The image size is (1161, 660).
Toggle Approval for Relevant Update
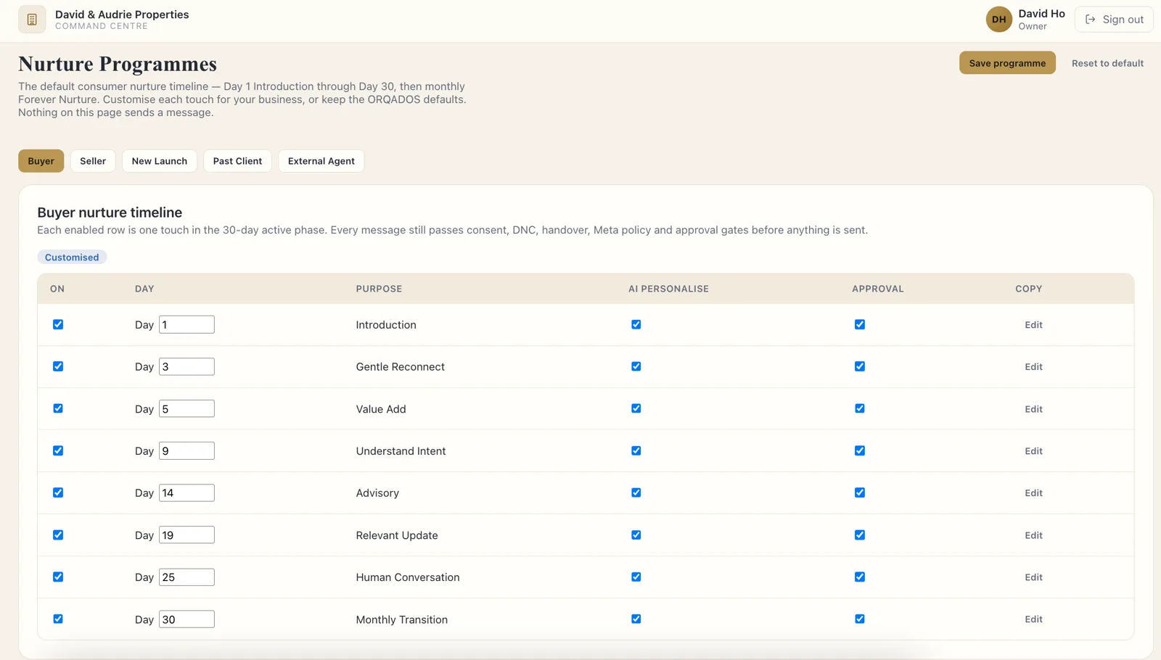[860, 535]
